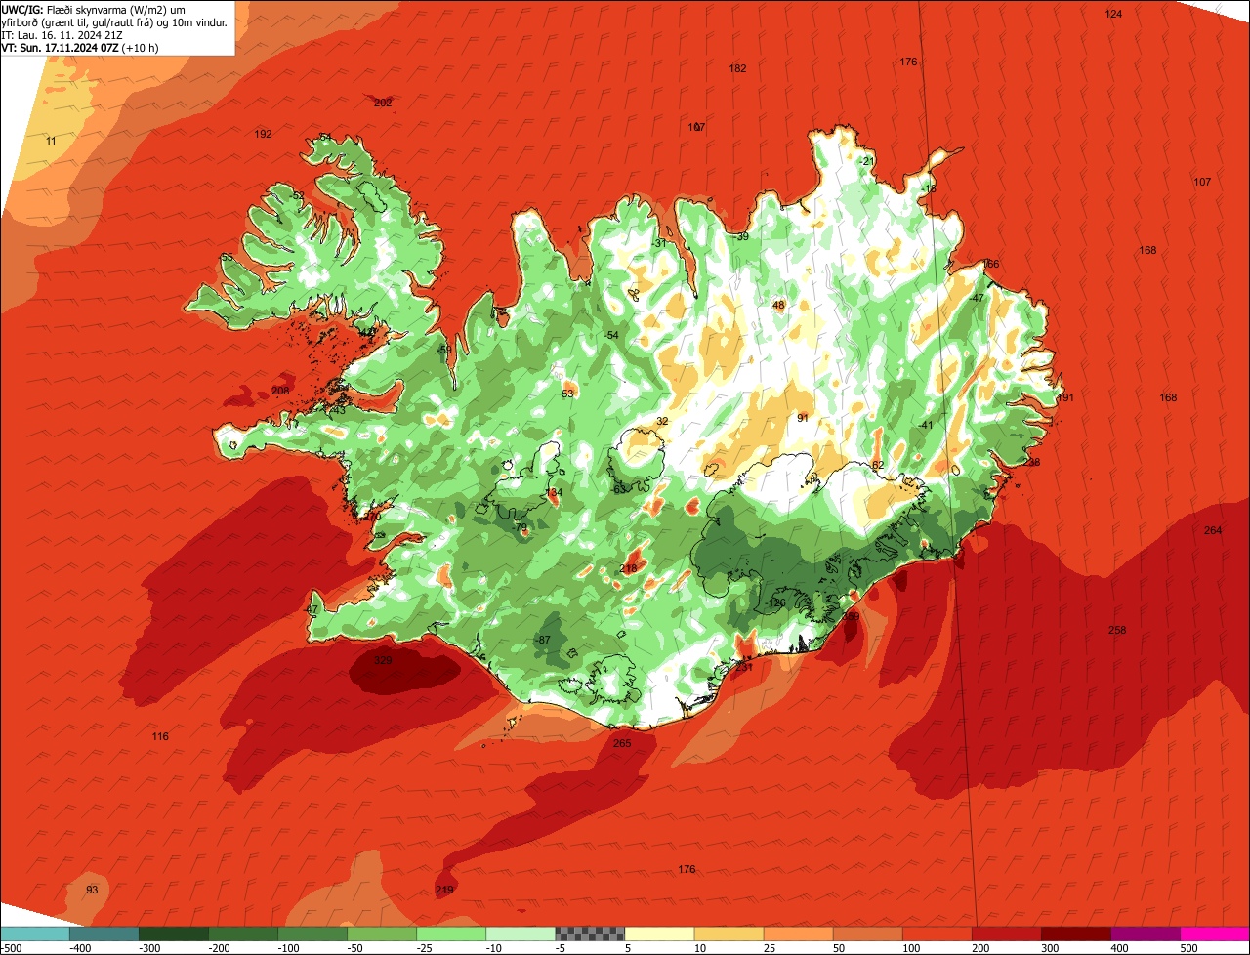The image size is (1250, 955).
Task: Click the map value "265" off south coast
Action: click(x=622, y=743)
